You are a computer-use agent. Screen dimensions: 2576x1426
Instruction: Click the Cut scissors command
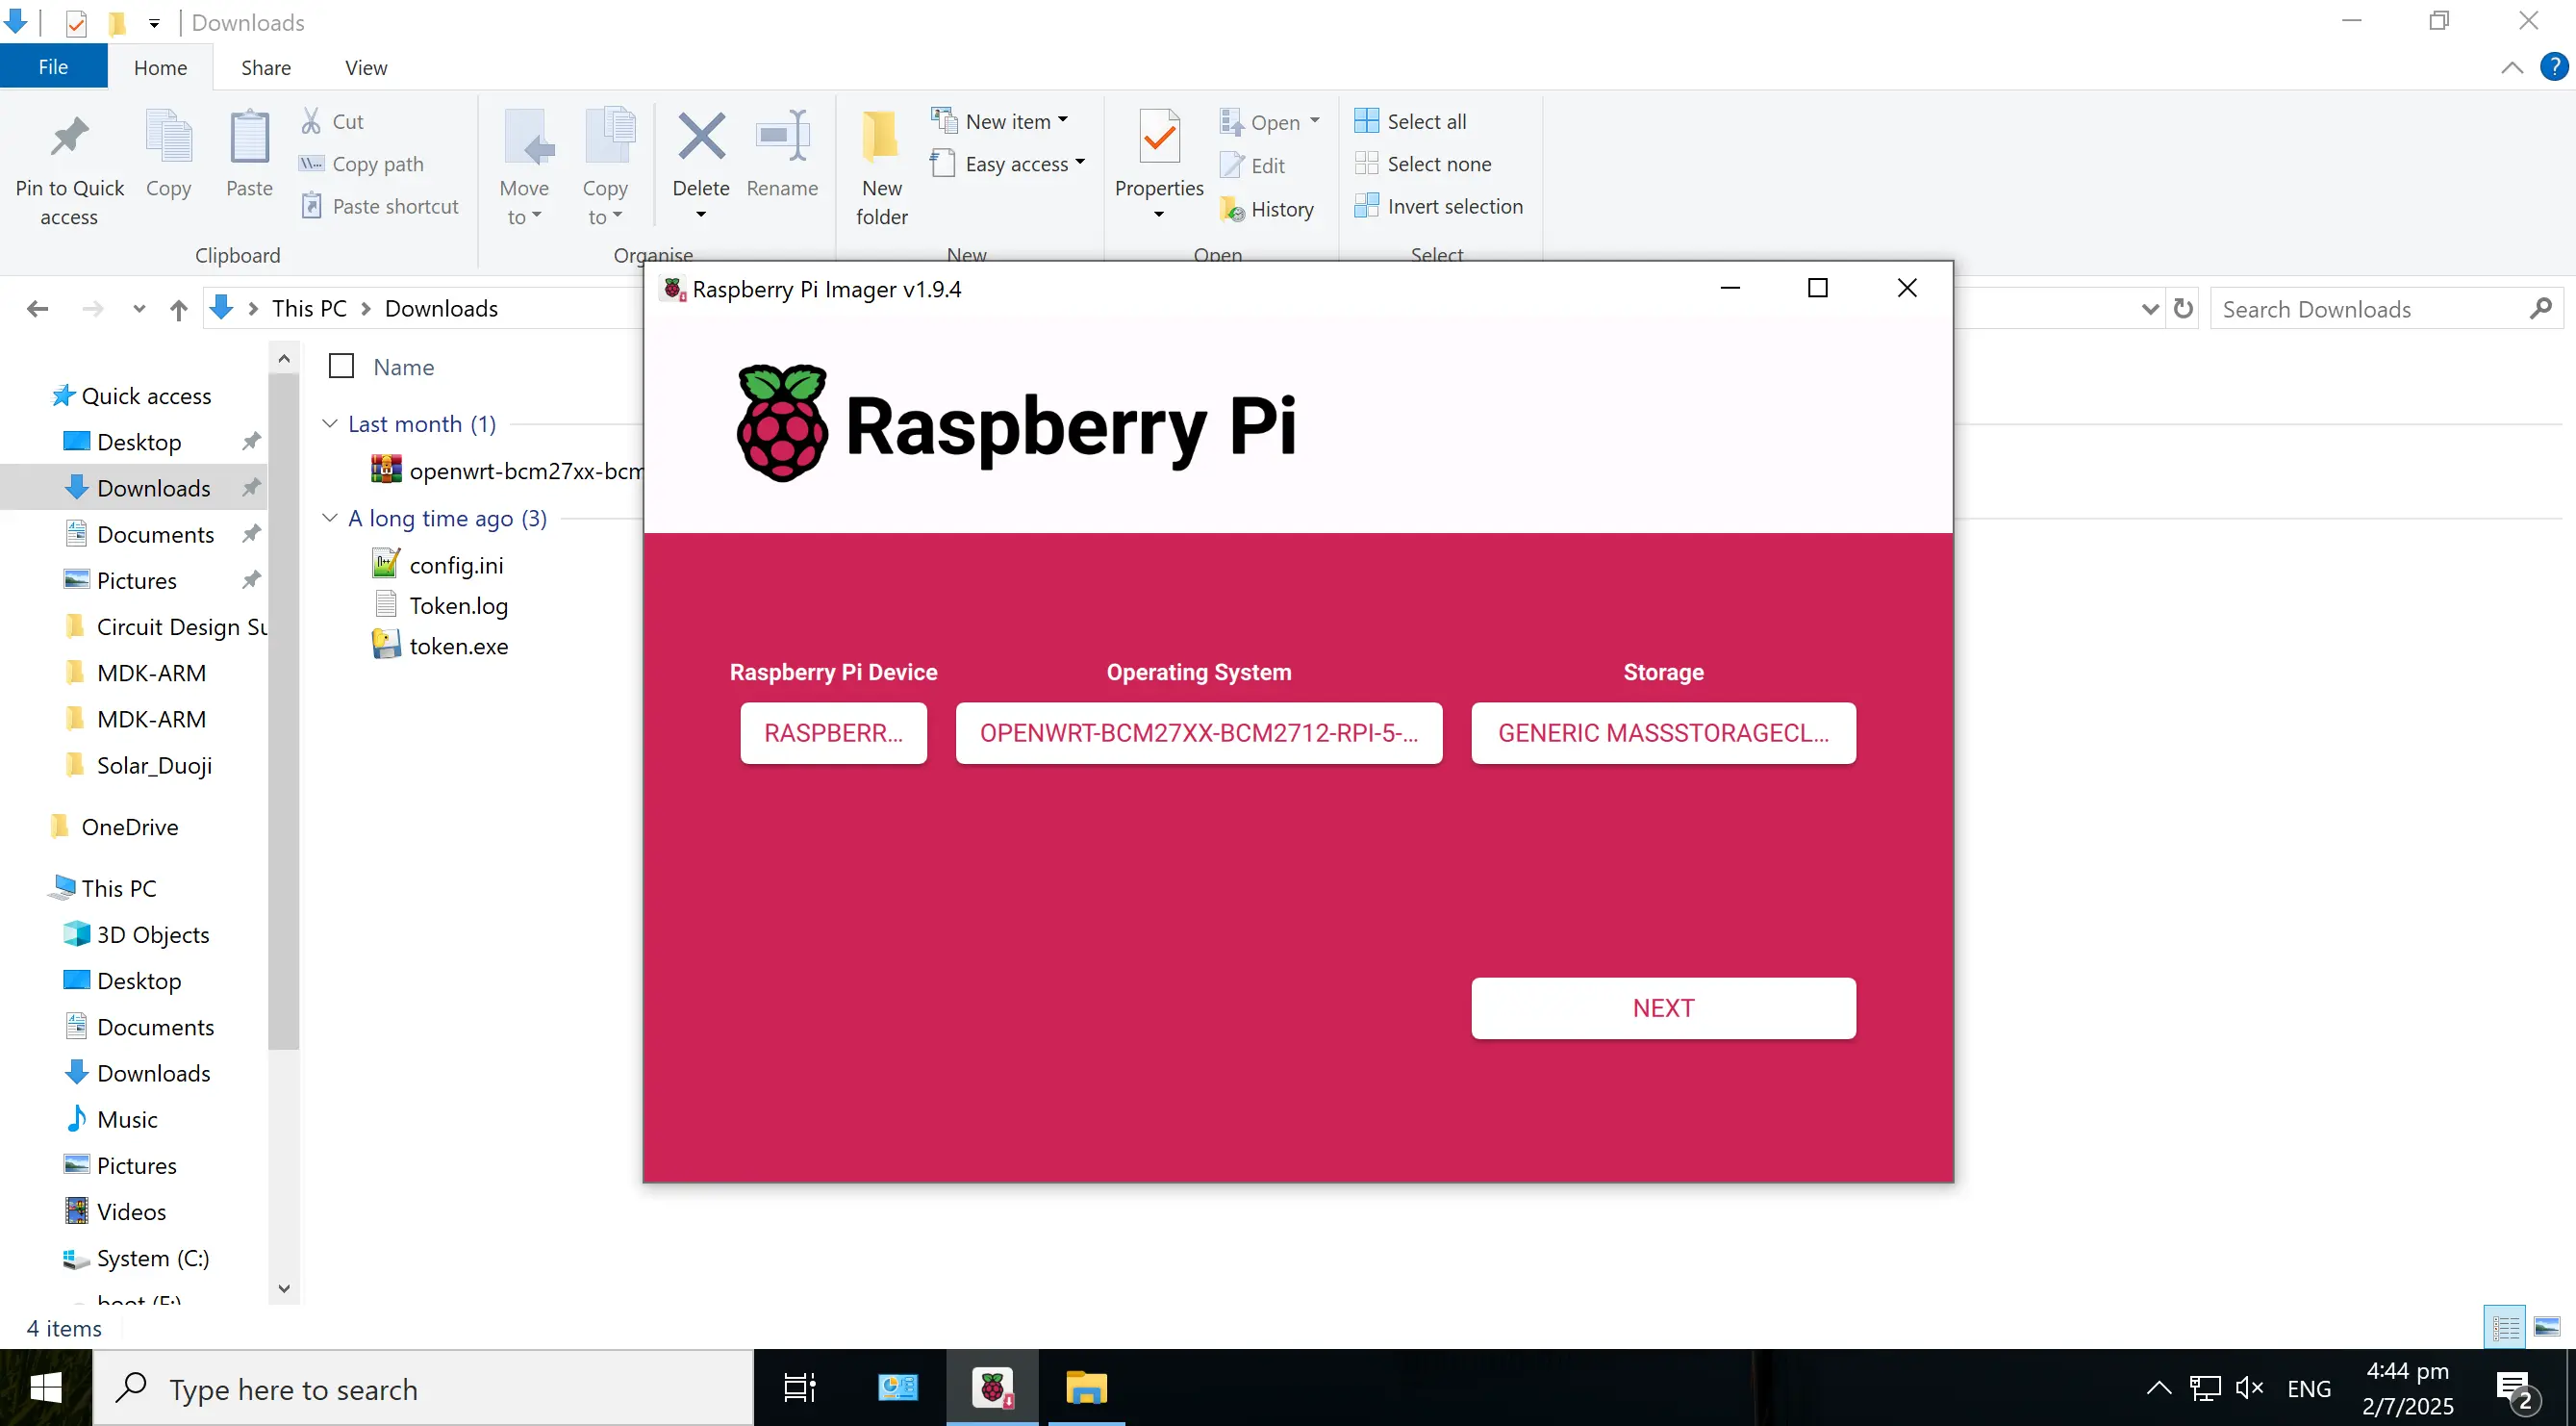333,122
